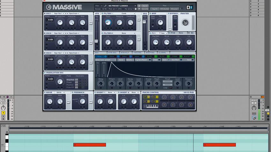Open OSC2 Spectrum mode dropdown

tap(74, 33)
